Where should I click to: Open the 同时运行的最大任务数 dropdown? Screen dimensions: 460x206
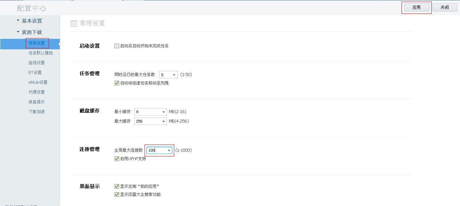(174, 75)
